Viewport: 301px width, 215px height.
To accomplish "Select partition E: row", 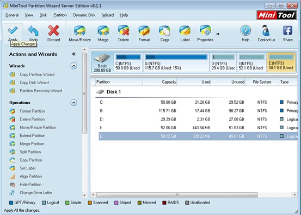I will coord(198,136).
